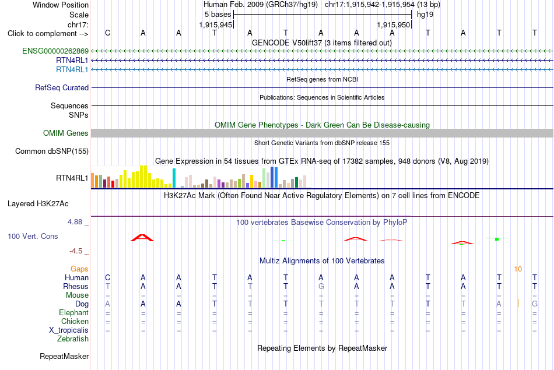The image size is (554, 370).
Task: Open Common dbSNP(155) track label
Action: coord(51,151)
